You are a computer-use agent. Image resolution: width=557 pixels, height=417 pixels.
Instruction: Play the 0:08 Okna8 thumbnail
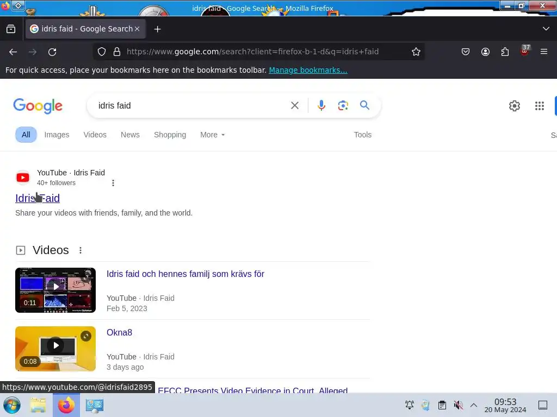coord(55,349)
